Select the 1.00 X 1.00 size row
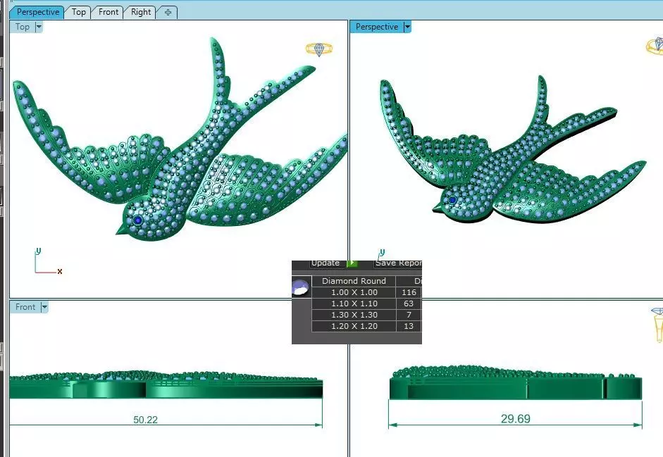The height and width of the screenshot is (457, 663). pyautogui.click(x=354, y=292)
